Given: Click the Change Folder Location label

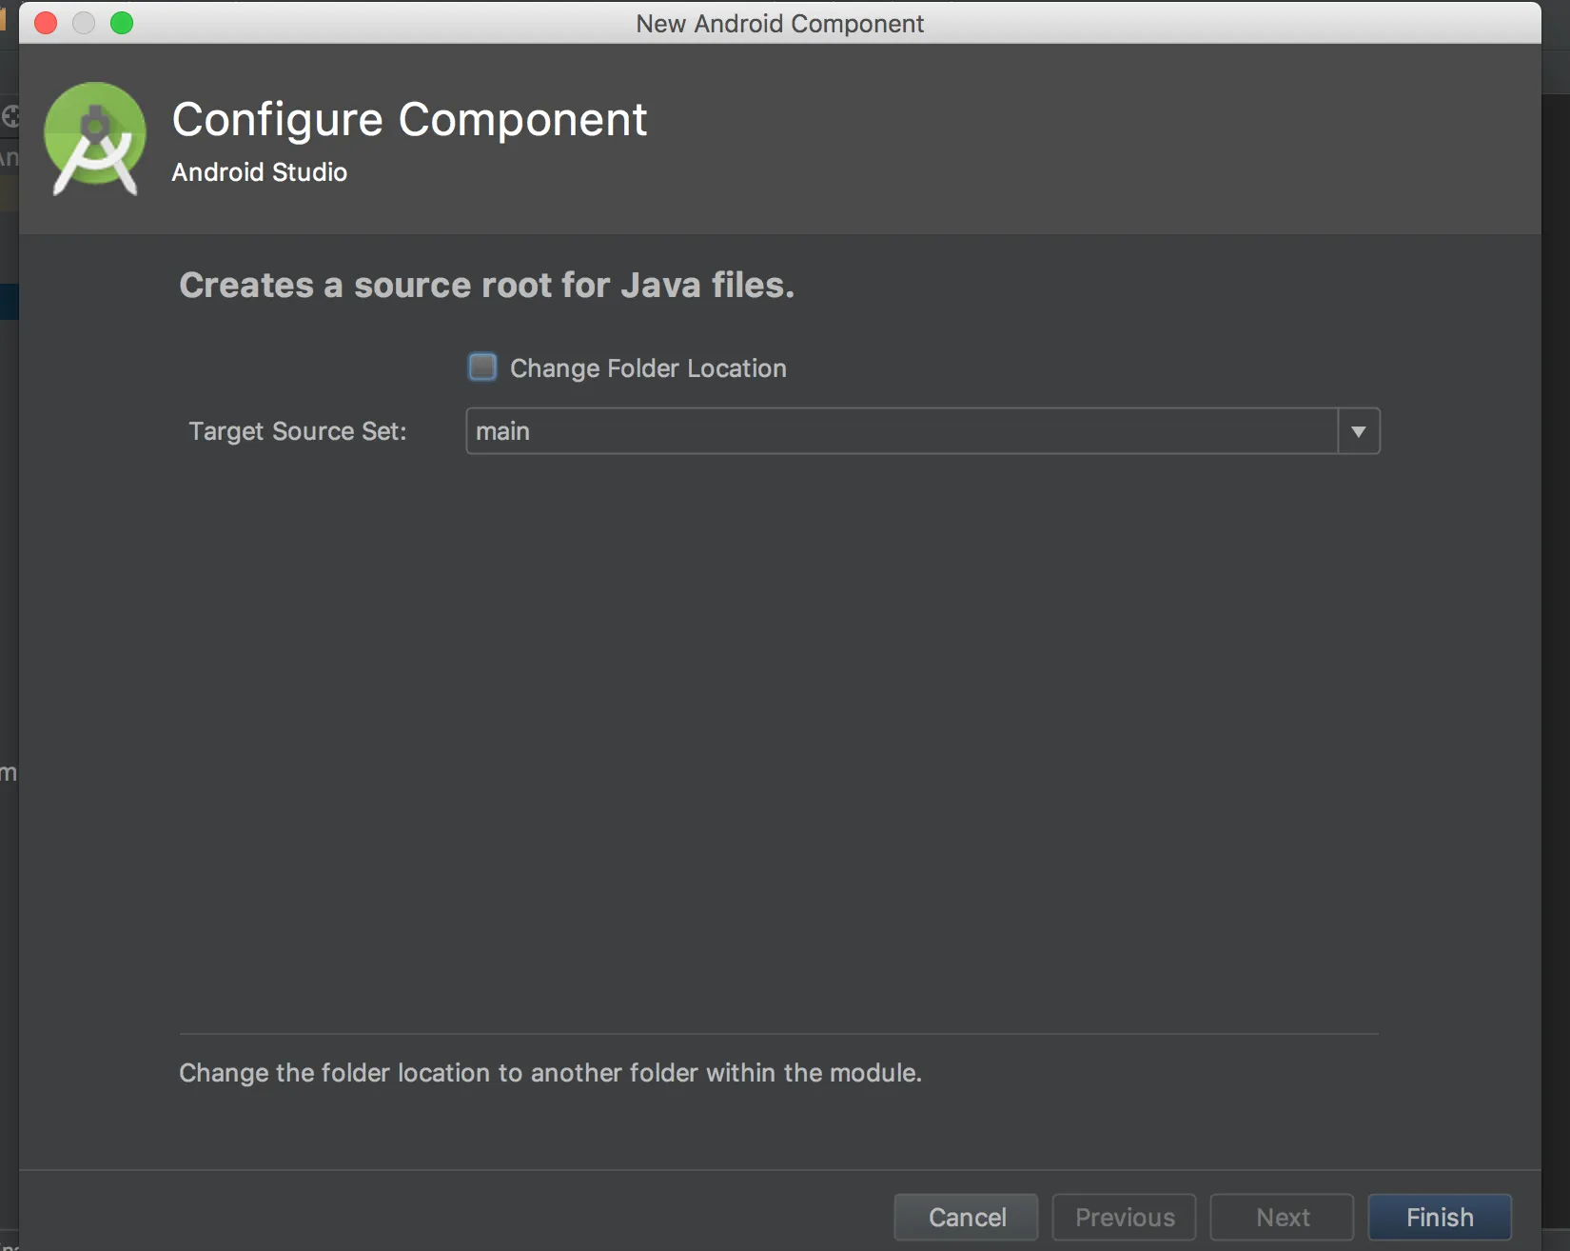Looking at the screenshot, I should (x=648, y=368).
